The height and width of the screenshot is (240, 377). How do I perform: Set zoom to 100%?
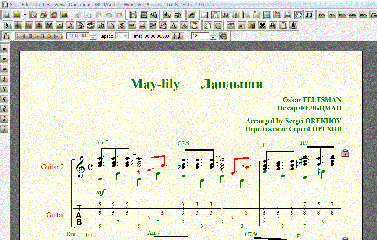click(342, 15)
